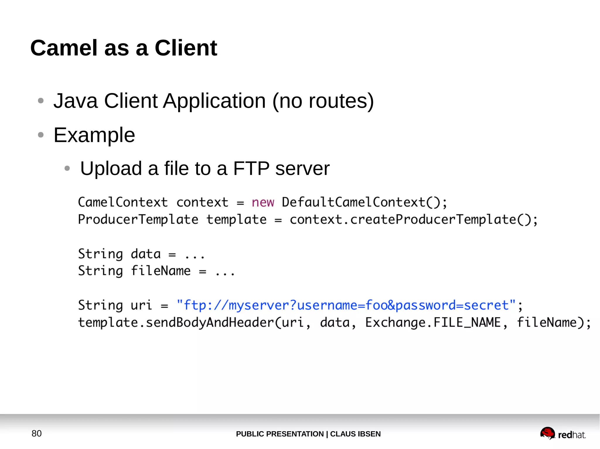Click the "PUBLIC PRESENTATION | CLAUS IBSEN" footer text
Screen dimensions: 600x449
(x=308, y=434)
